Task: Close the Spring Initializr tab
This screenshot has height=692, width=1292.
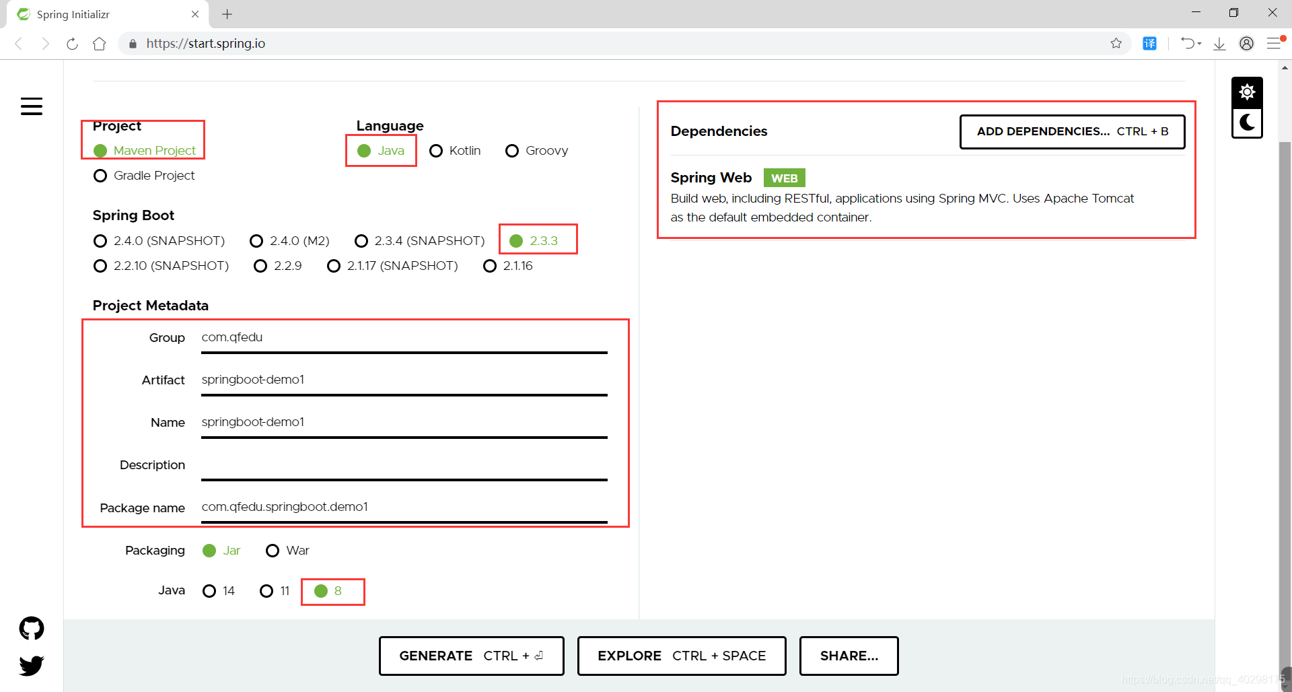Action: pos(195,14)
